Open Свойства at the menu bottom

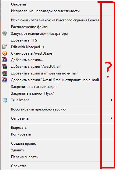point(61,166)
